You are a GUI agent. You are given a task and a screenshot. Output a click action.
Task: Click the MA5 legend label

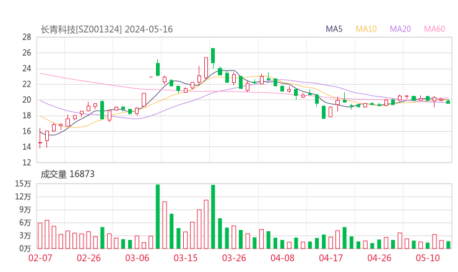tap(334, 29)
